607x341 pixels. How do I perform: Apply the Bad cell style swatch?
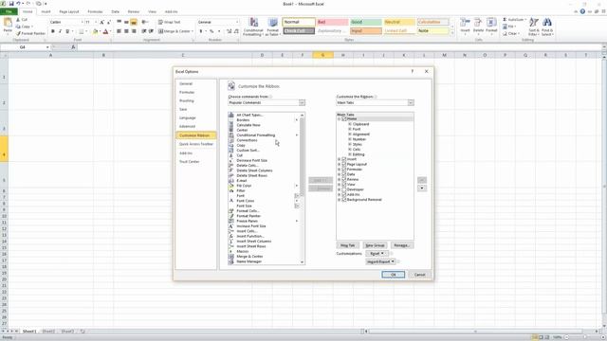[333, 22]
